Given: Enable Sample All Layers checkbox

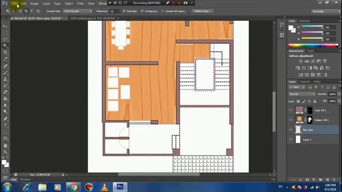Looking at the screenshot, I should [x=162, y=11].
